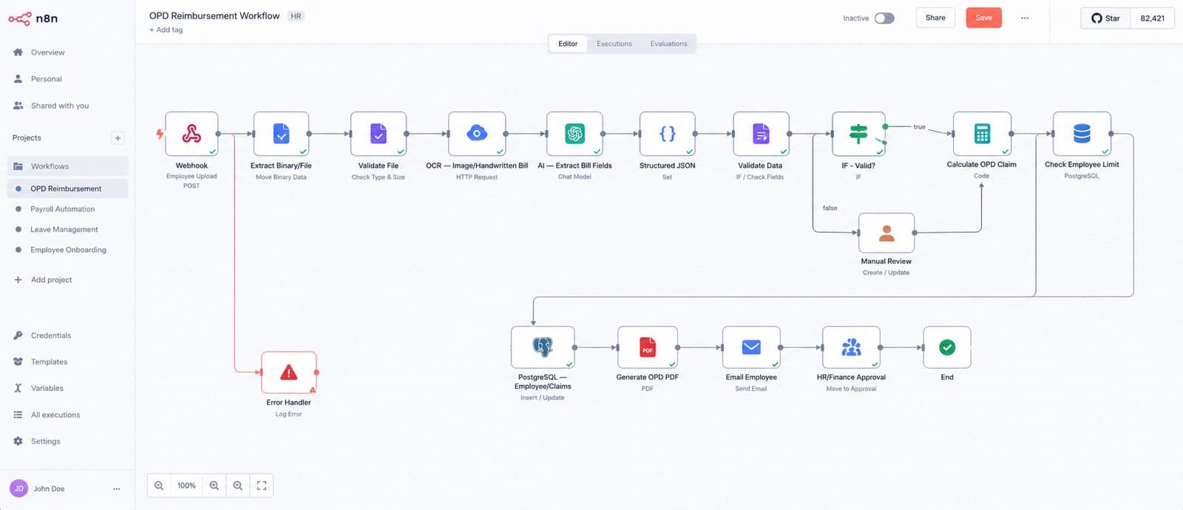This screenshot has width=1183, height=510.
Task: Select the Structured JSON node
Action: click(x=667, y=134)
